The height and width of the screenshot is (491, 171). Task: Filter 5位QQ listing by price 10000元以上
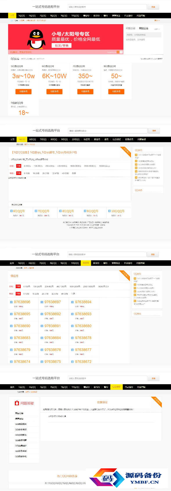click(x=105, y=166)
